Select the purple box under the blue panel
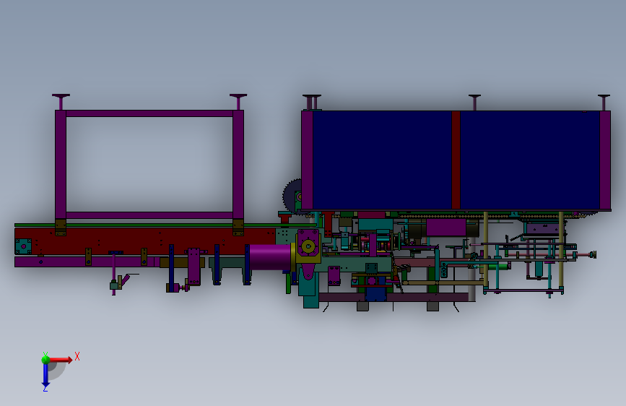This screenshot has height=406, width=626. (446, 228)
